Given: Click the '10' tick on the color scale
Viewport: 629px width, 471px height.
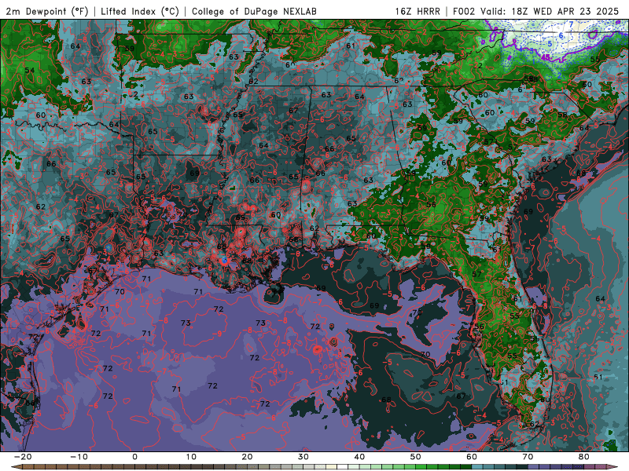Looking at the screenshot, I should 191,457.
